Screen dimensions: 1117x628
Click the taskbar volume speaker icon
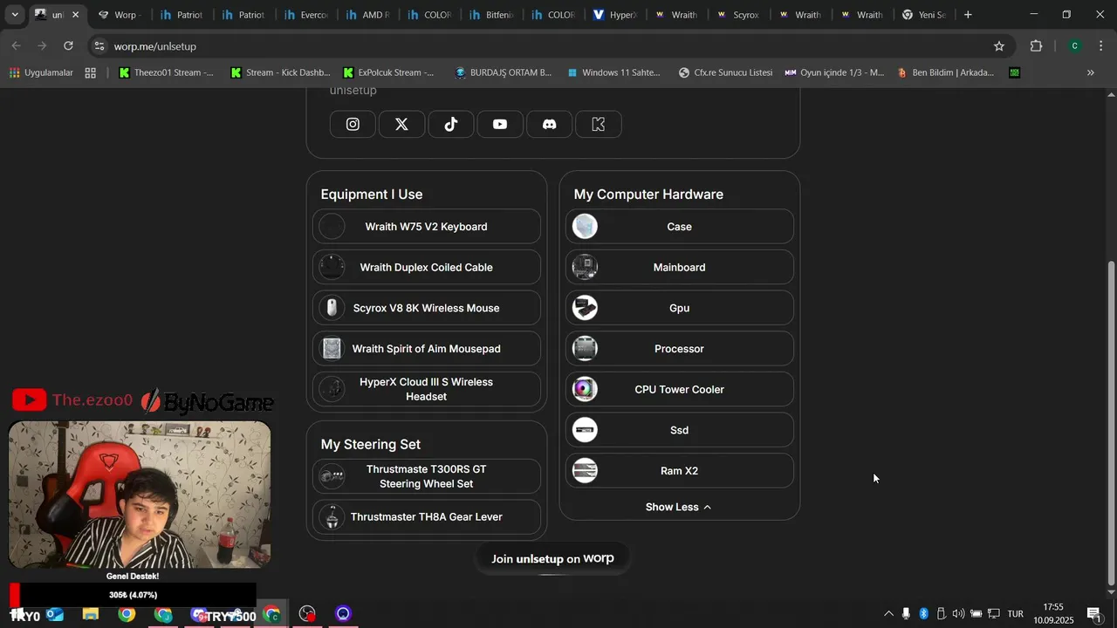point(958,614)
